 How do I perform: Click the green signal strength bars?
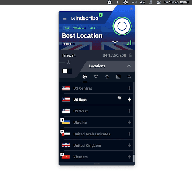tap(129, 43)
